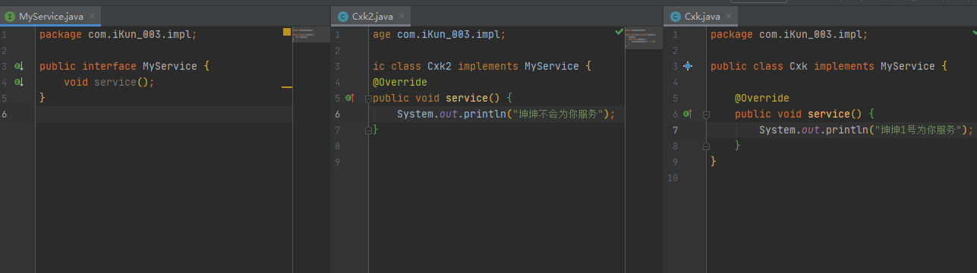Click 'MyService' after implements in Cxk2.java
Viewport: 977px width, 273px height.
[552, 66]
